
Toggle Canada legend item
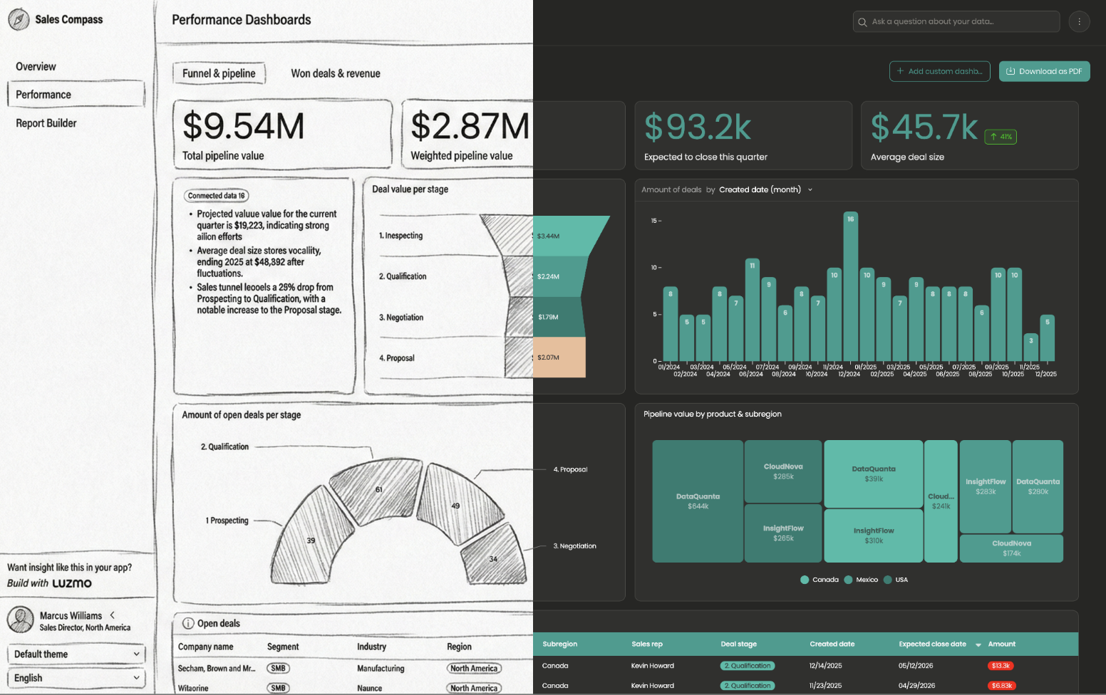820,580
